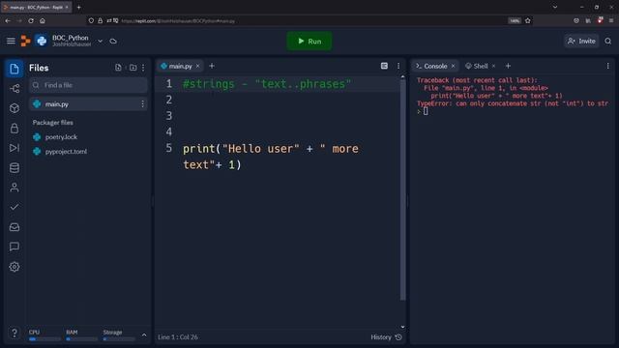Open a new browser tab
The width and height of the screenshot is (619, 348).
(x=79, y=7)
